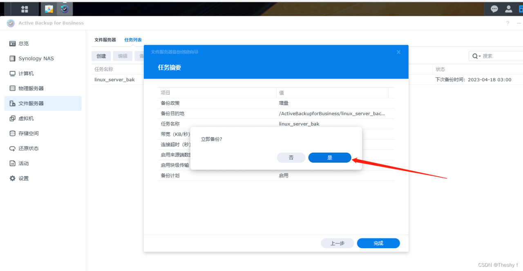
Task: Open the 活动 activities log
Action: [x=20, y=163]
